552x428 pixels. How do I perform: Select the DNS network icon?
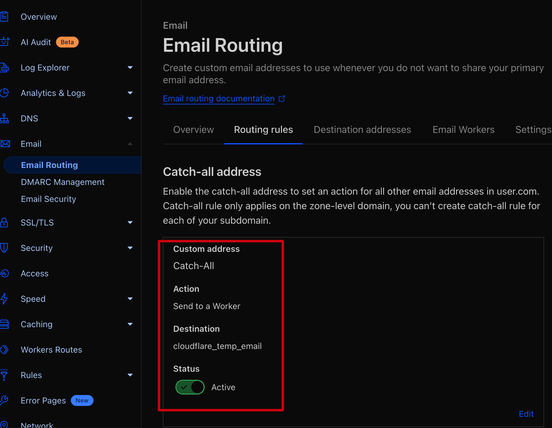click(5, 118)
